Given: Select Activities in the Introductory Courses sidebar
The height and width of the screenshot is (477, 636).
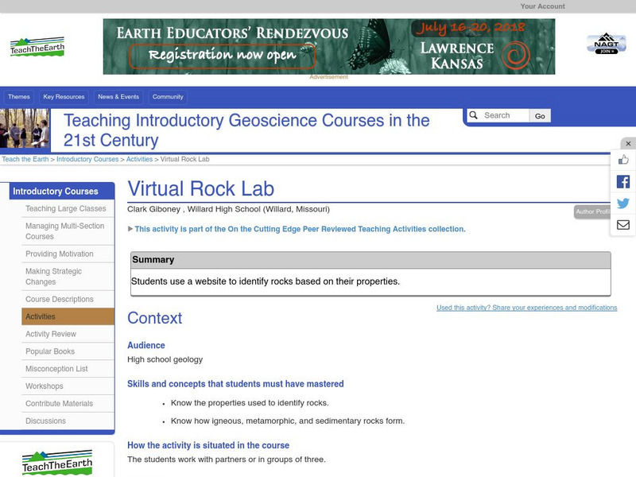Looking at the screenshot, I should tap(39, 316).
